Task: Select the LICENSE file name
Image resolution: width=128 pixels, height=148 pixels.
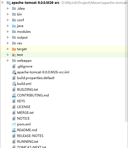Action: coord(24,107)
